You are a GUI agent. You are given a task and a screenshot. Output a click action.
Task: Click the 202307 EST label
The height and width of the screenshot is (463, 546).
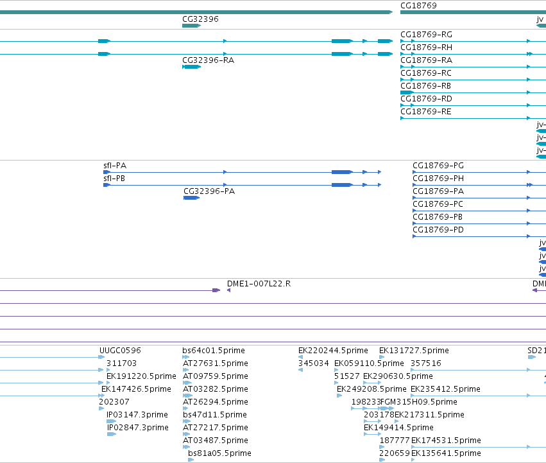(114, 403)
